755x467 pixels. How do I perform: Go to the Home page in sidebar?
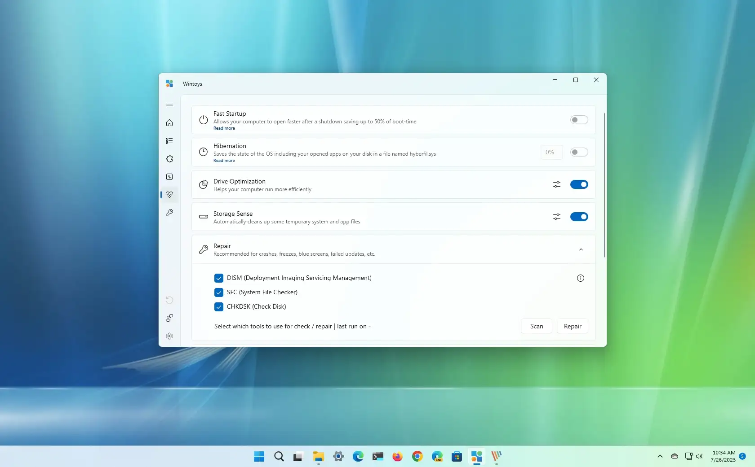coord(169,123)
